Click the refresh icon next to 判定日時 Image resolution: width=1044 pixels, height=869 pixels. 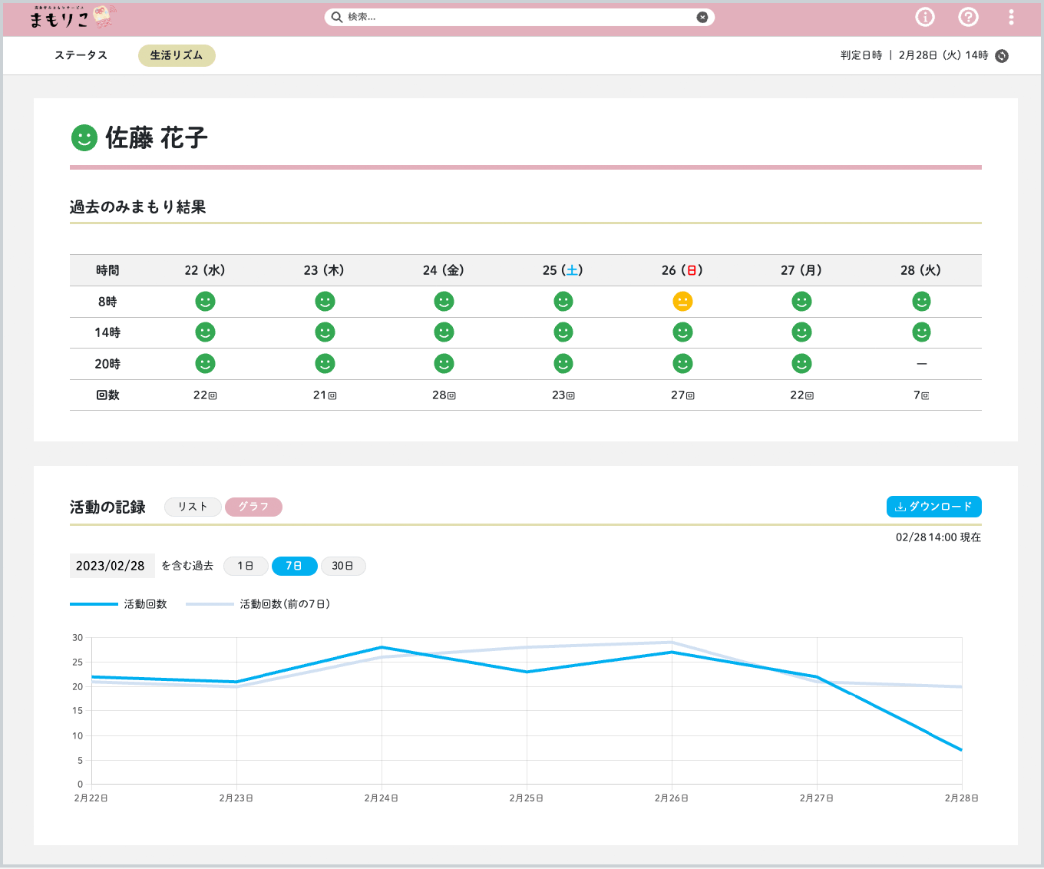click(x=1001, y=55)
